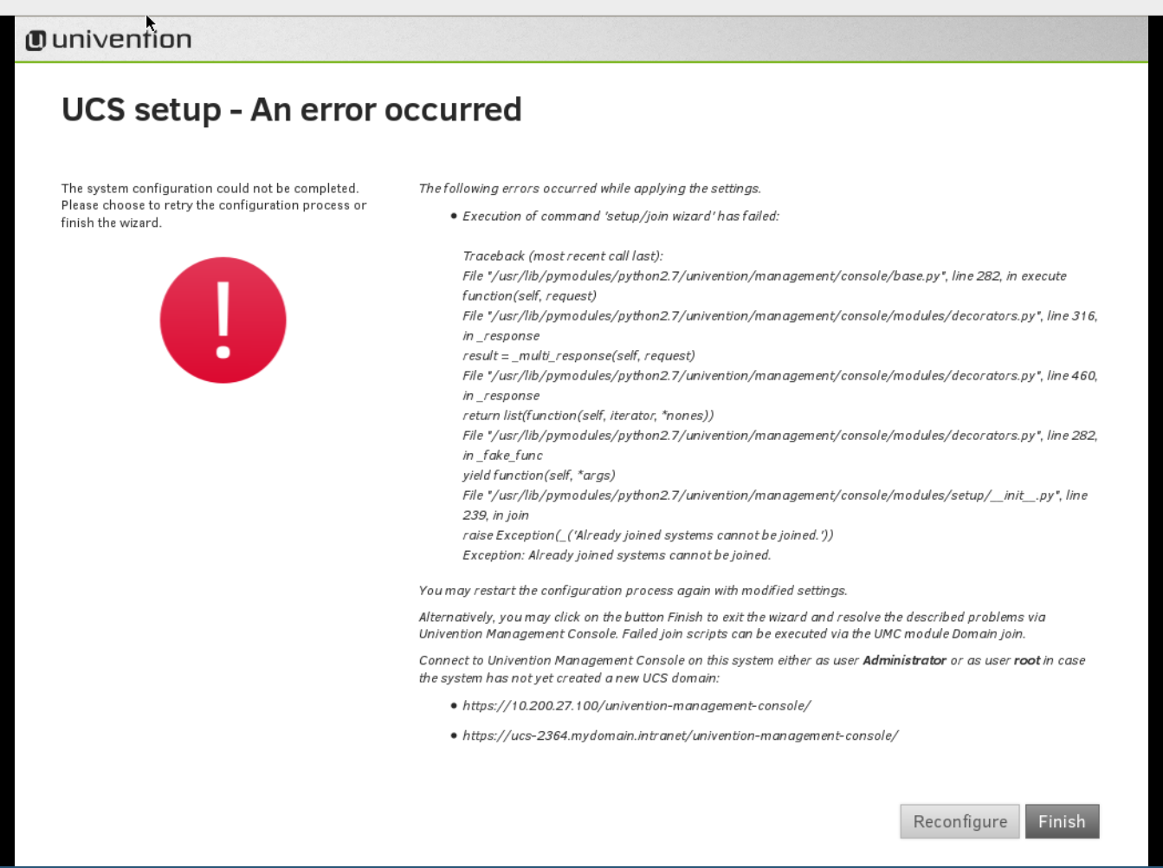This screenshot has width=1163, height=868.
Task: Open the ucs-2364.mydomain.intranet console URL
Action: point(680,735)
